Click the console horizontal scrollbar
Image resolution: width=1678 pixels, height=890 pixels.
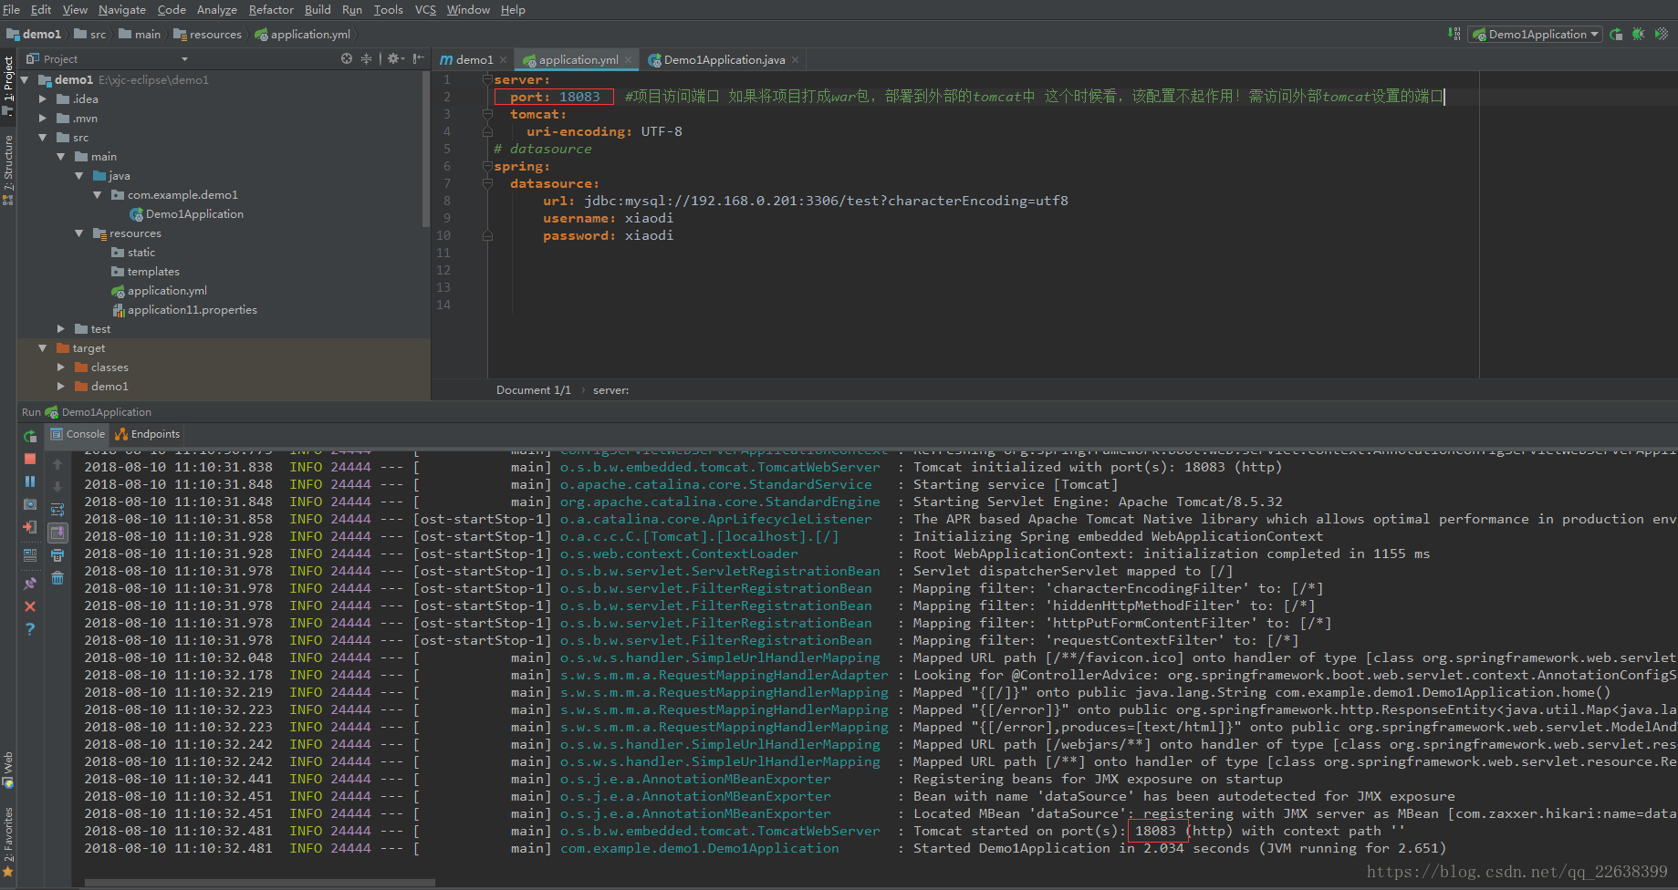pyautogui.click(x=260, y=882)
